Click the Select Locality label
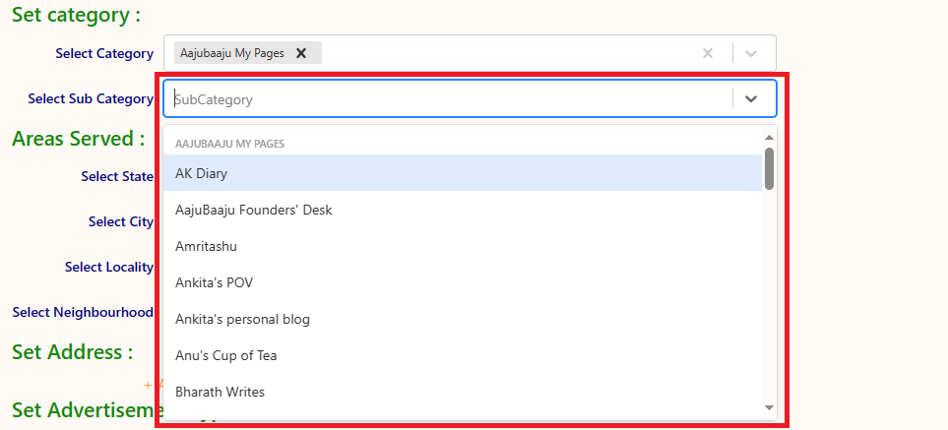This screenshot has height=430, width=948. [x=109, y=267]
